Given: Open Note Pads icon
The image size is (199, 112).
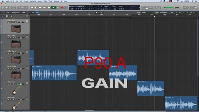Looking at the screenshot, I should click(189, 7).
